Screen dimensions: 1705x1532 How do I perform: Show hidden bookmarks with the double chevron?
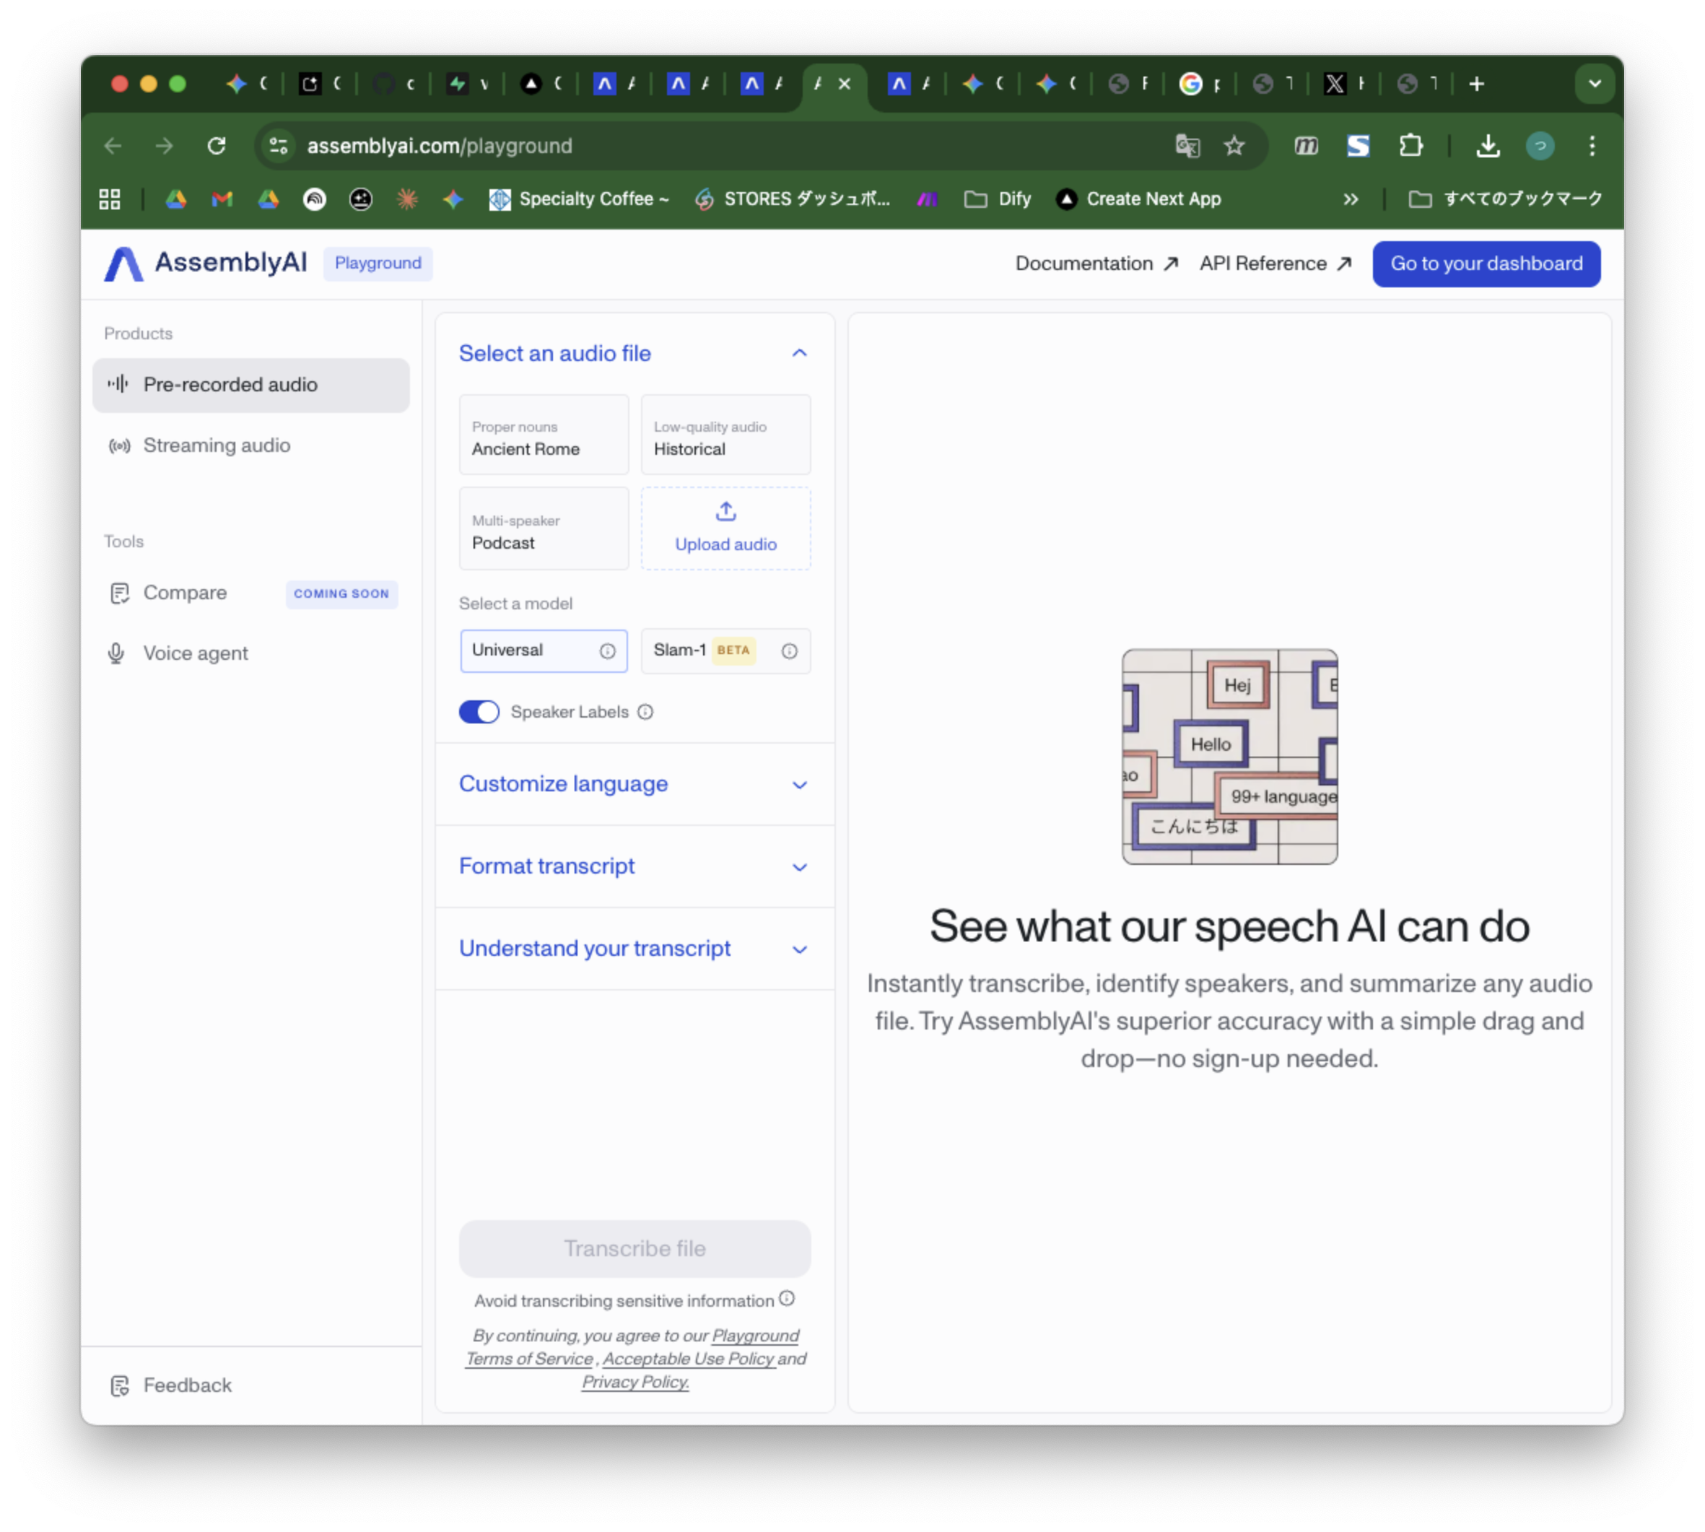(x=1350, y=199)
